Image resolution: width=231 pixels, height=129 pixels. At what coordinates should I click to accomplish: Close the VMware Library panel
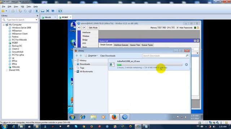tap(37, 16)
